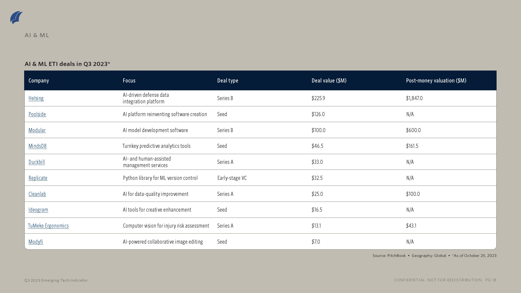Open the MindsDB link
This screenshot has height=293, width=521.
(37, 146)
